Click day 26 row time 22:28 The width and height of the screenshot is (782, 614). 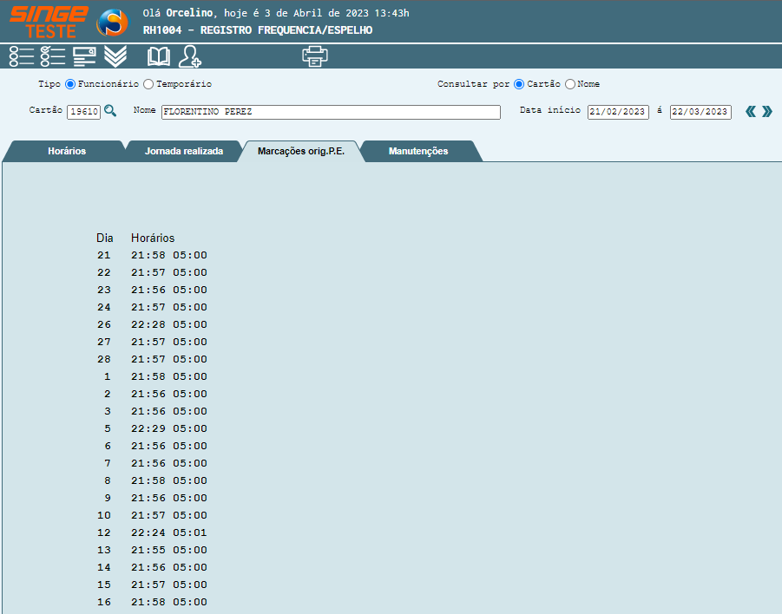(x=148, y=324)
